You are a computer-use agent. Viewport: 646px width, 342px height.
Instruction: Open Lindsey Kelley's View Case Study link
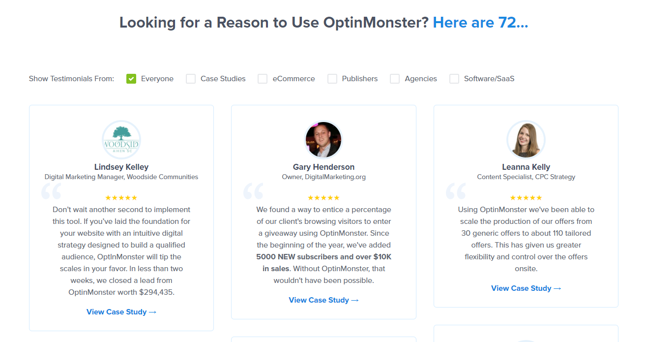point(121,312)
